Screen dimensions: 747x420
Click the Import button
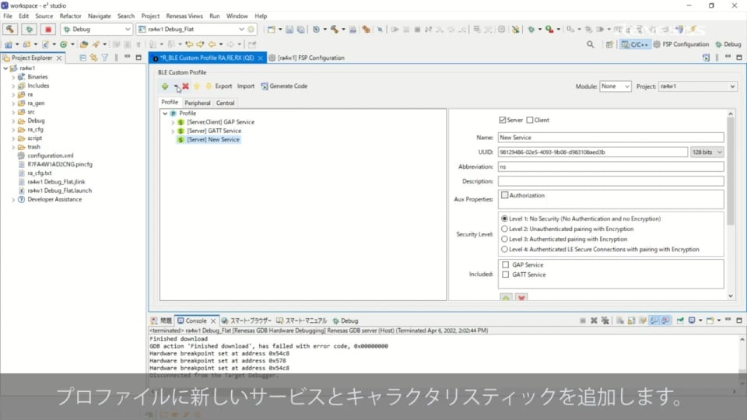(x=246, y=86)
